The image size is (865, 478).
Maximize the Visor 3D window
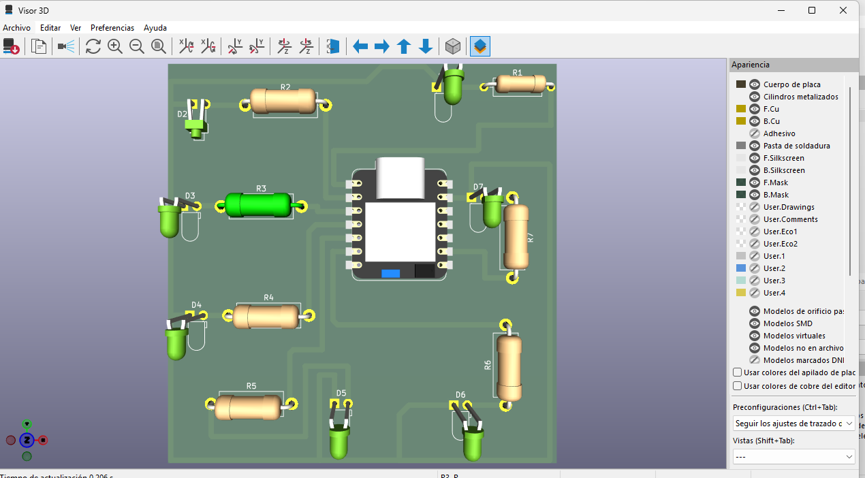pyautogui.click(x=812, y=10)
